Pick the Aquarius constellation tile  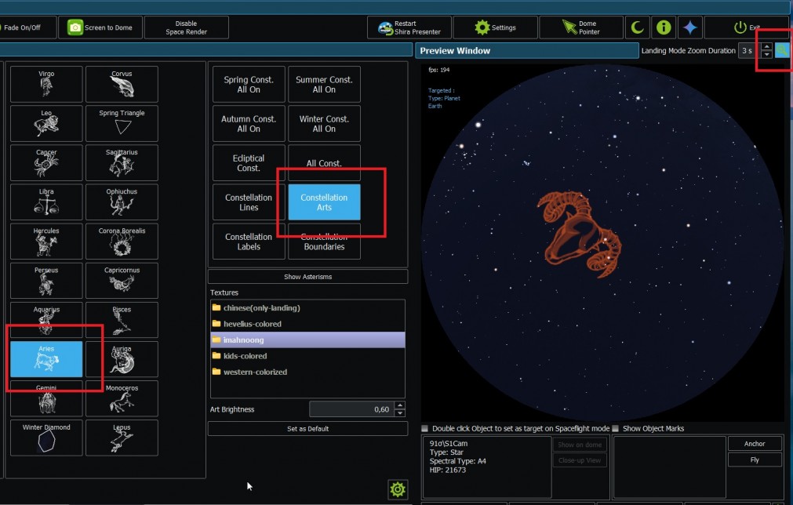click(46, 319)
